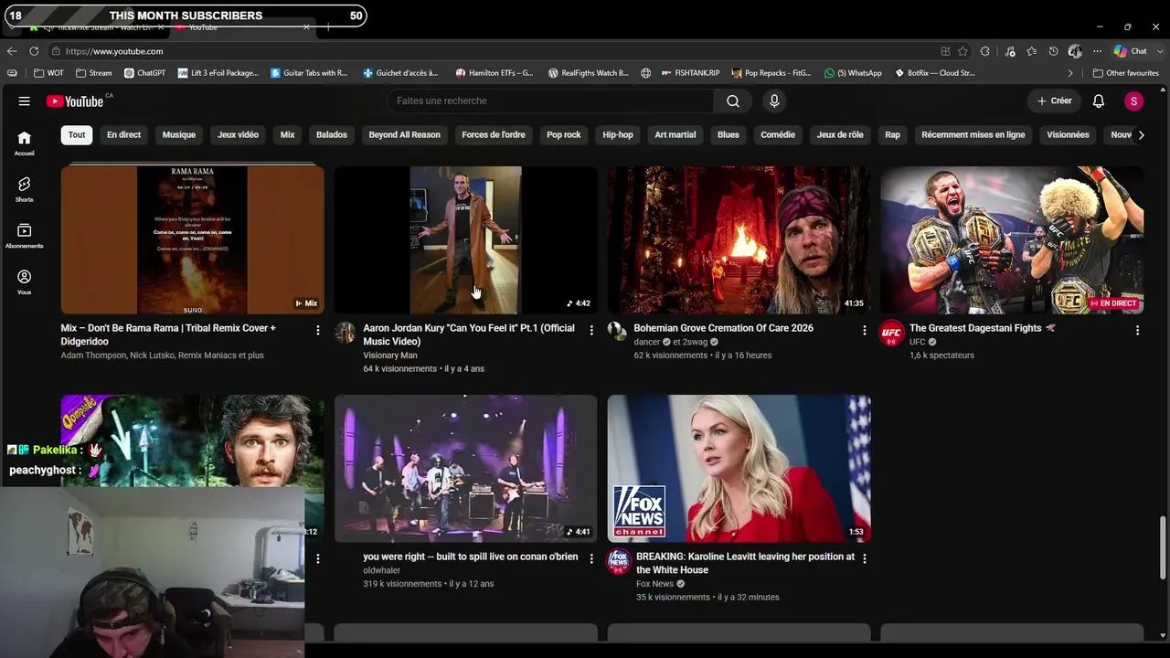Start voice search with the microphone
The height and width of the screenshot is (658, 1170).
pyautogui.click(x=774, y=101)
